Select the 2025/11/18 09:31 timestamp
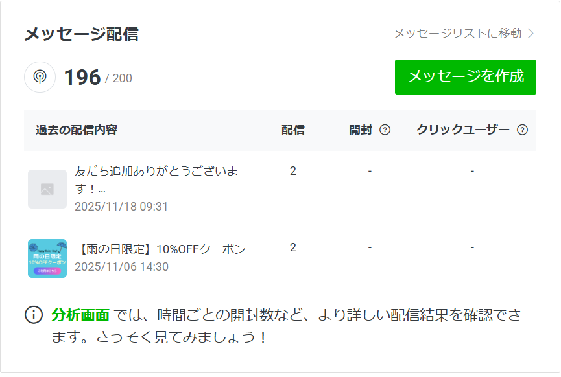This screenshot has height=377, width=561. (x=121, y=207)
